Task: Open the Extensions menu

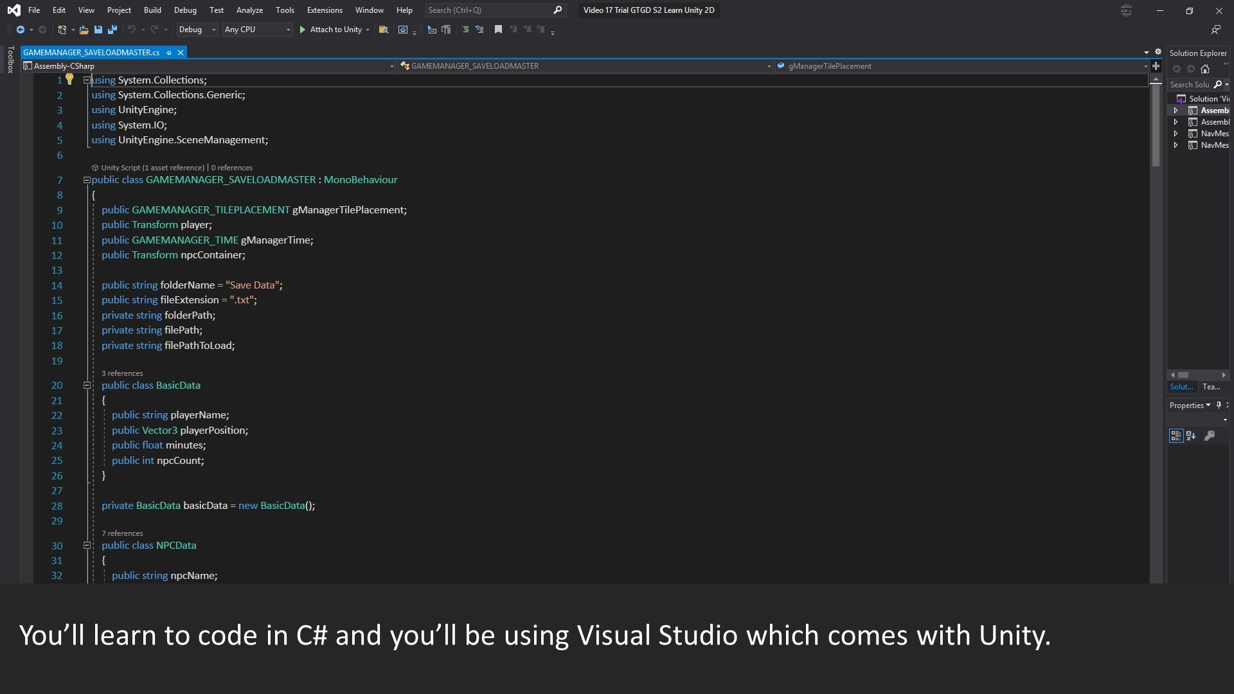Action: tap(325, 10)
